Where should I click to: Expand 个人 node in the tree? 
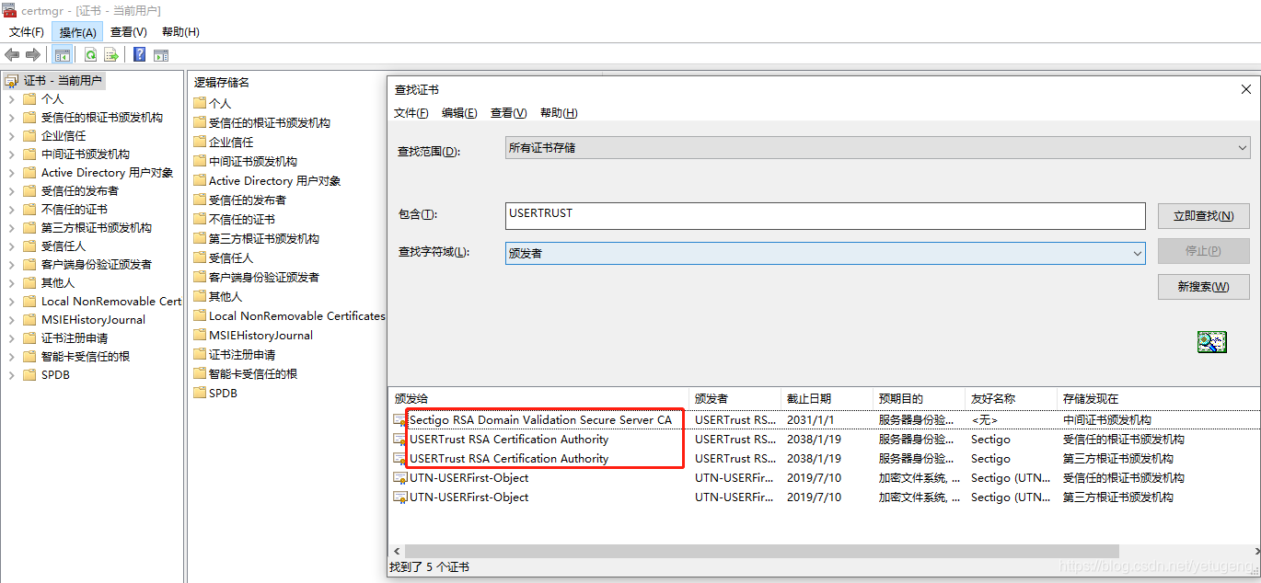click(11, 98)
